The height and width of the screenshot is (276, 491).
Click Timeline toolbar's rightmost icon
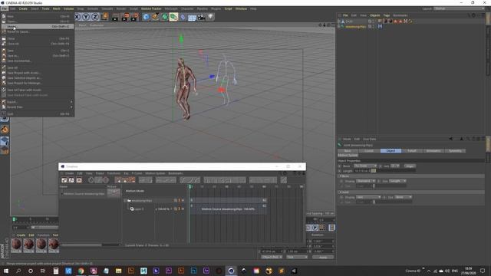click(x=283, y=180)
